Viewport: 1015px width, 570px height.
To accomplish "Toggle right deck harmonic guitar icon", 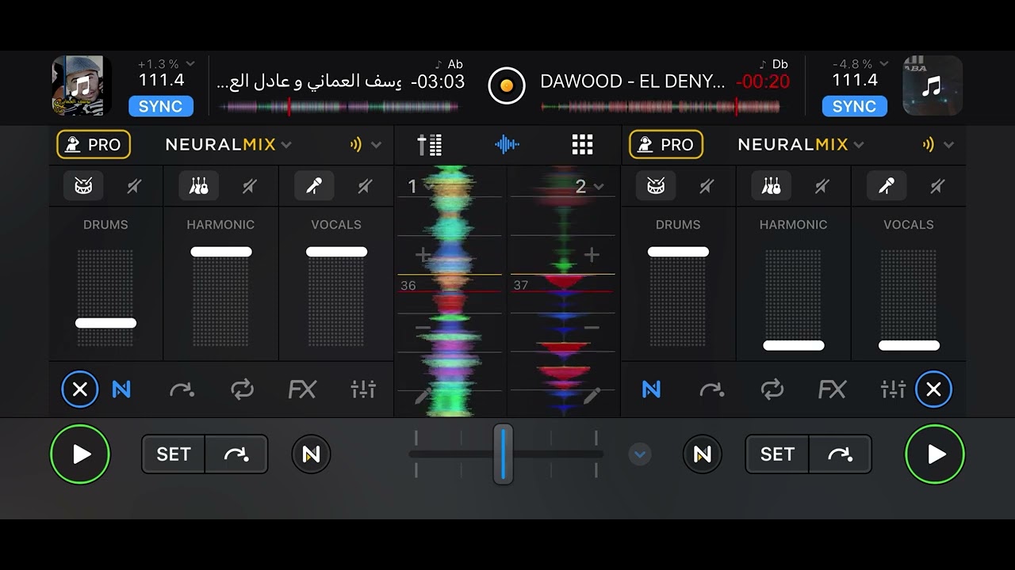I will click(x=771, y=186).
